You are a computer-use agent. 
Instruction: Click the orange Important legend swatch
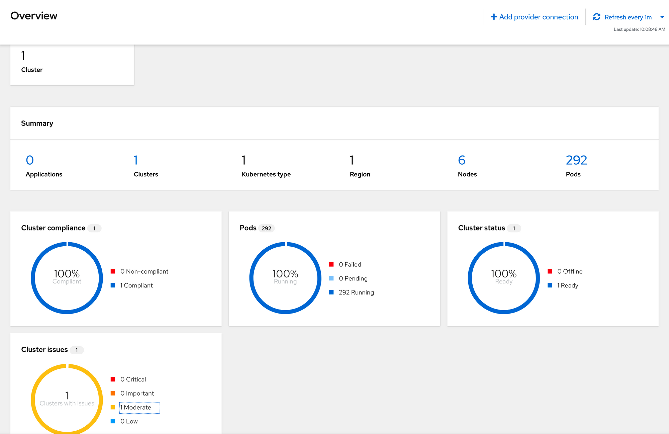(x=113, y=393)
